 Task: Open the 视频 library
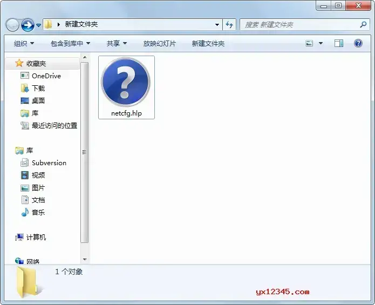38,175
